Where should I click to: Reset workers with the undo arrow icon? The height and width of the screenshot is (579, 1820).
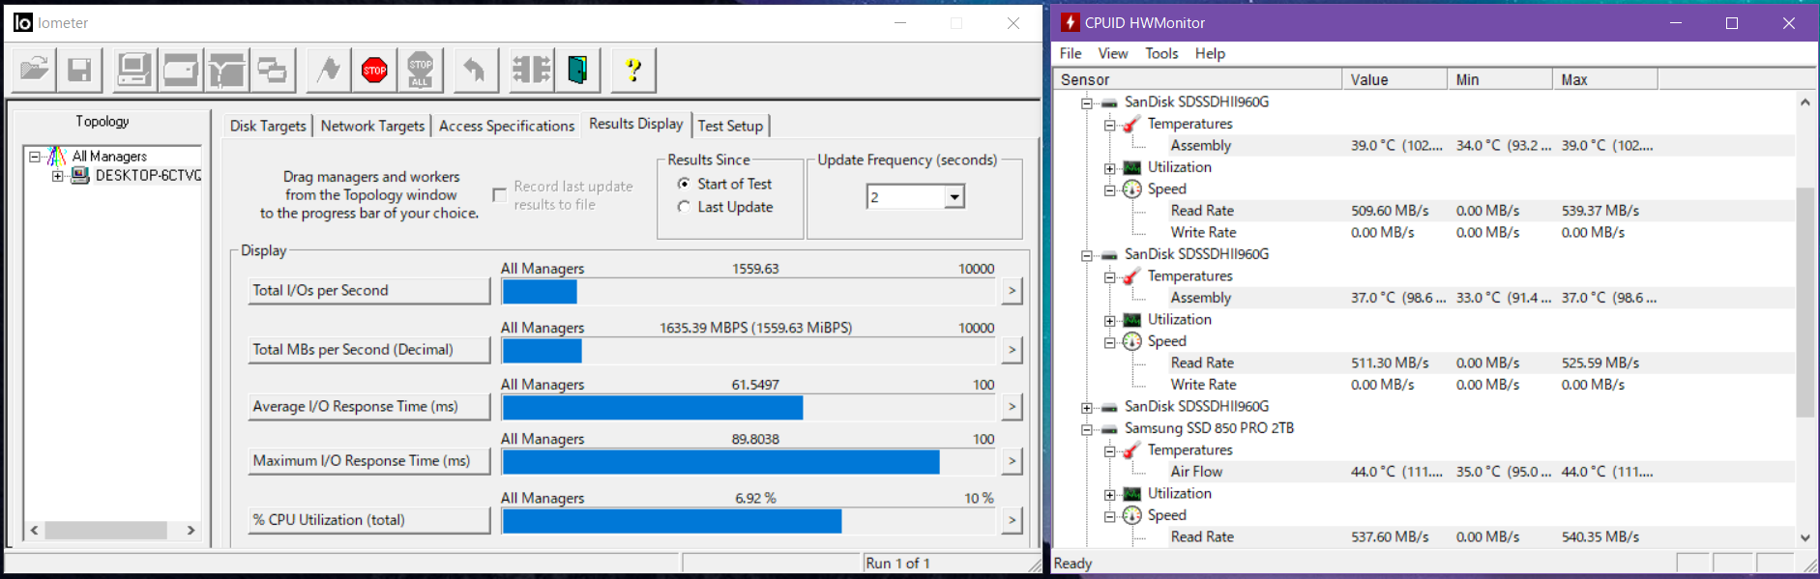[475, 70]
